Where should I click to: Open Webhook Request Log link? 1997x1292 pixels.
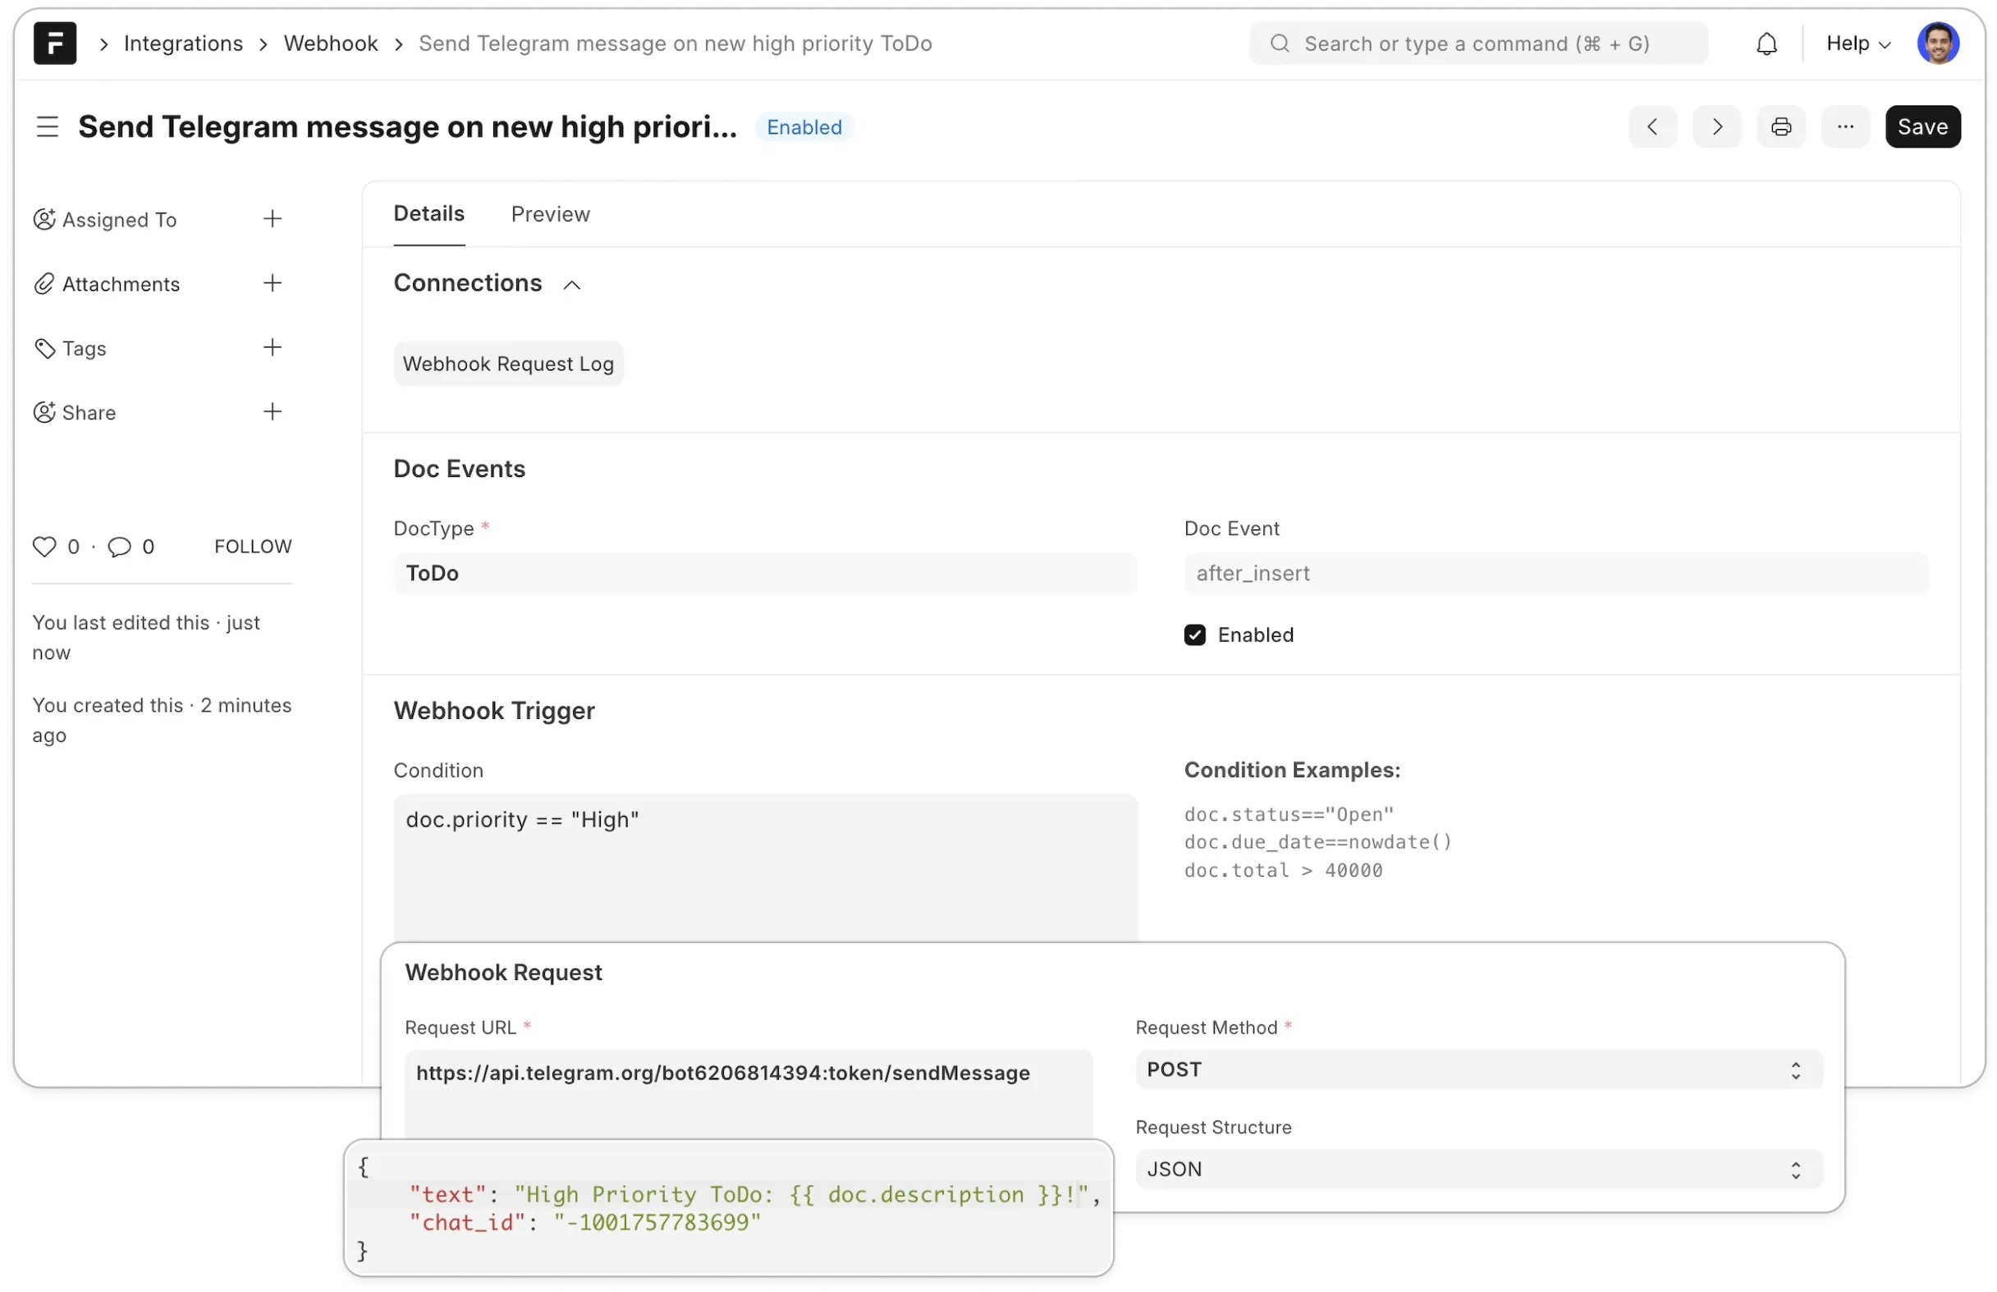tap(508, 364)
